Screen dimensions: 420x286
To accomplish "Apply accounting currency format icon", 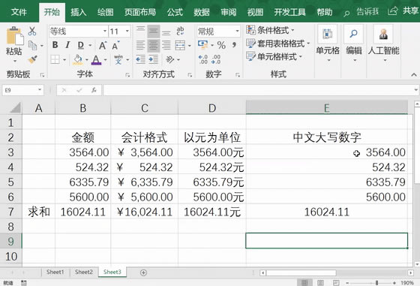I will pyautogui.click(x=202, y=44).
